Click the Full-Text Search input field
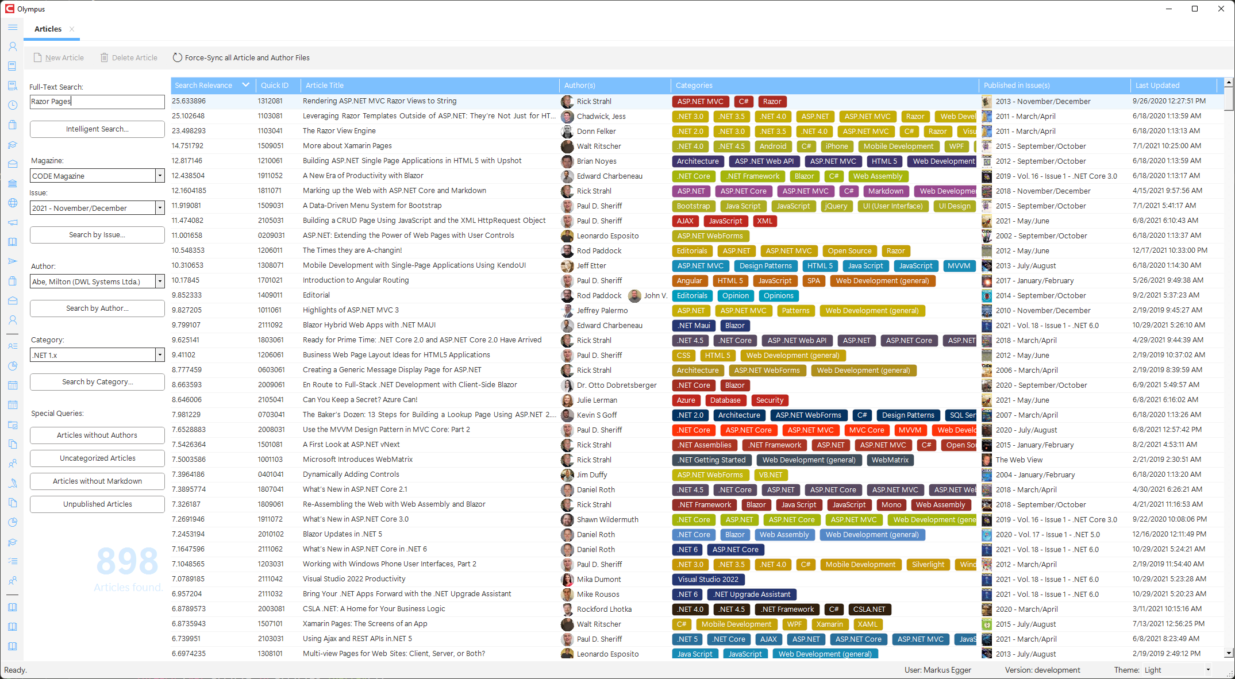Viewport: 1235px width, 679px height. (x=97, y=102)
